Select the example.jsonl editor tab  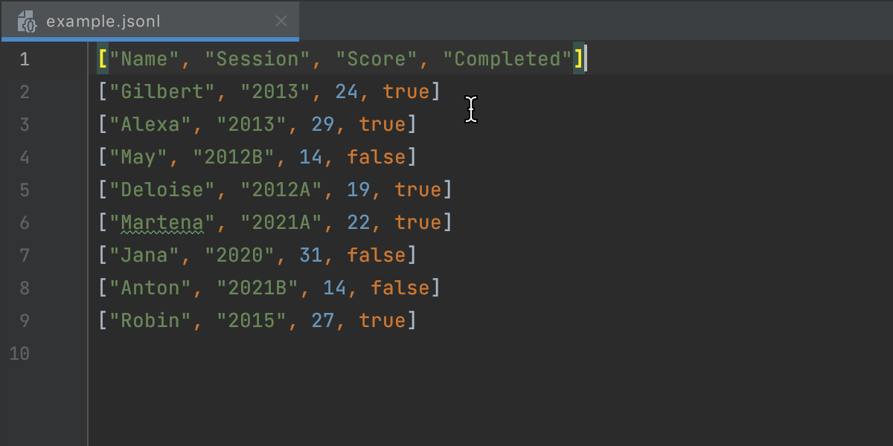click(150, 21)
